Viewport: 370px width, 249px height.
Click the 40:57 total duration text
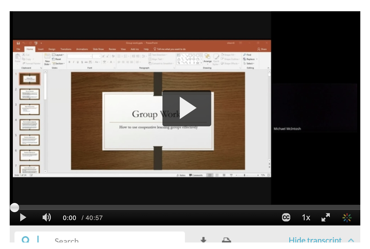(x=94, y=218)
